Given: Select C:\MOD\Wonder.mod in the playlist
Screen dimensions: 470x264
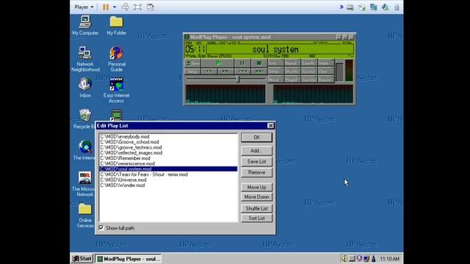Looking at the screenshot, I should pos(168,186).
